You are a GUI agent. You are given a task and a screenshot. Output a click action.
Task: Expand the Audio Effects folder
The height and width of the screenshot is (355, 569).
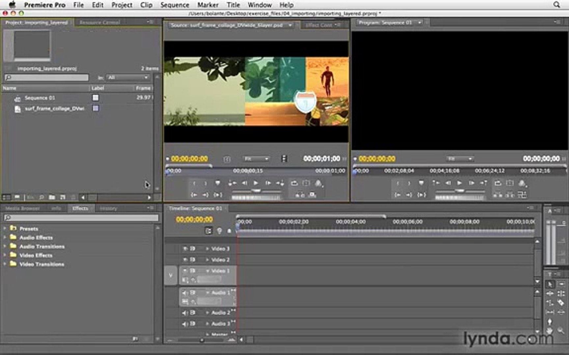click(x=5, y=237)
